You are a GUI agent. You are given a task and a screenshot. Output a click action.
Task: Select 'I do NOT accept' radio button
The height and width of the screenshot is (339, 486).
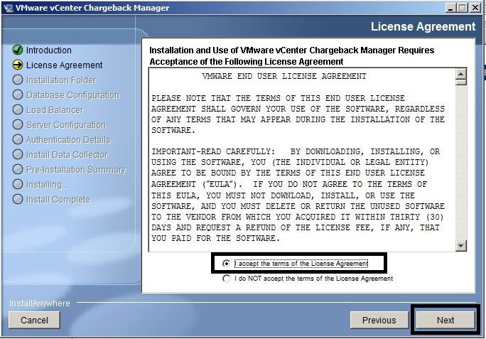(x=227, y=279)
